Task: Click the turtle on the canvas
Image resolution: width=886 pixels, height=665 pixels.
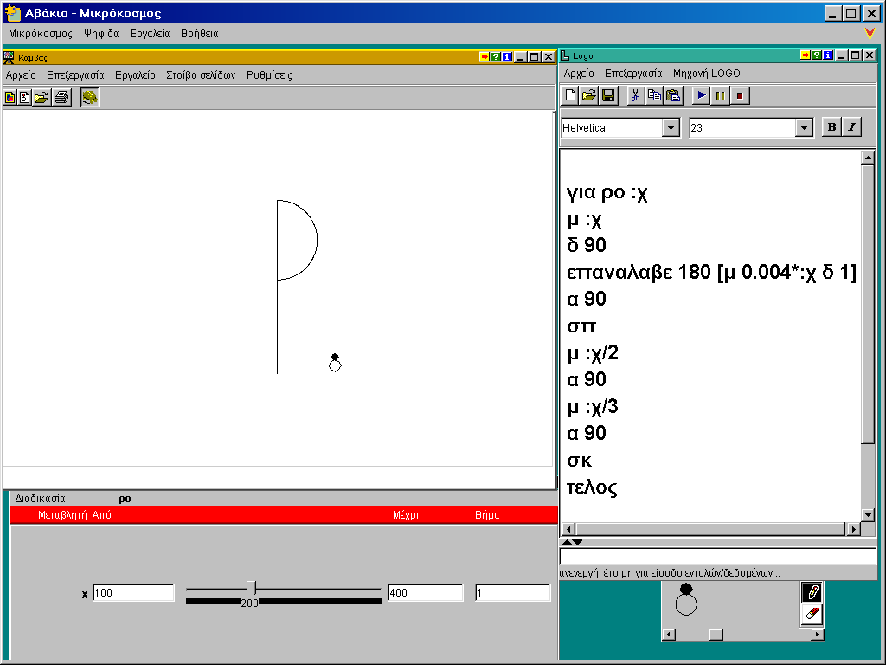Action: pos(335,363)
